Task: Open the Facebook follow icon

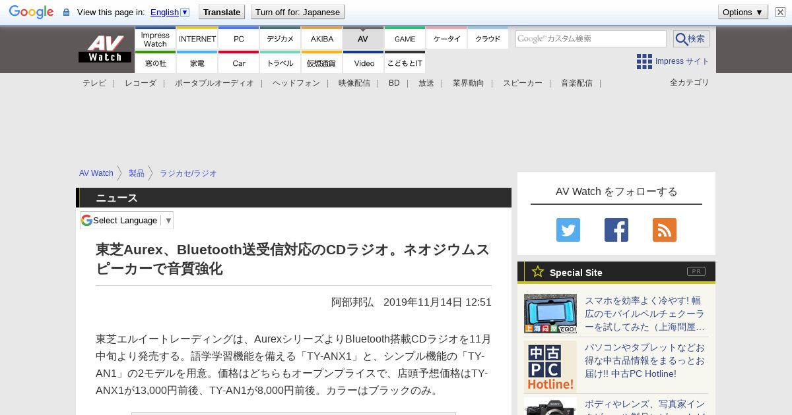Action: click(616, 230)
